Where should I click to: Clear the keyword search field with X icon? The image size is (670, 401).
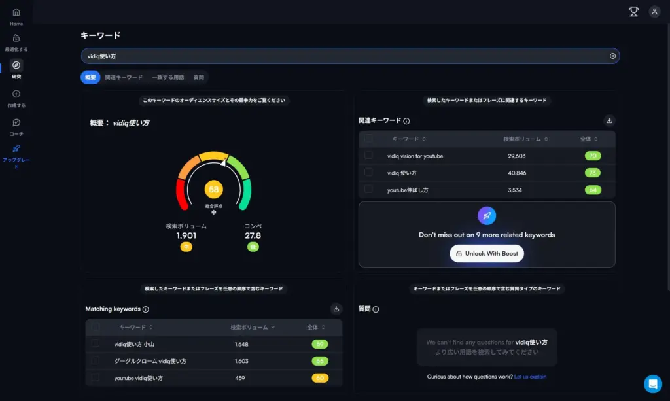click(612, 56)
